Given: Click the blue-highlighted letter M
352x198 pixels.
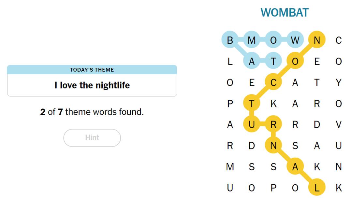Looking at the screenshot, I should pos(252,40).
